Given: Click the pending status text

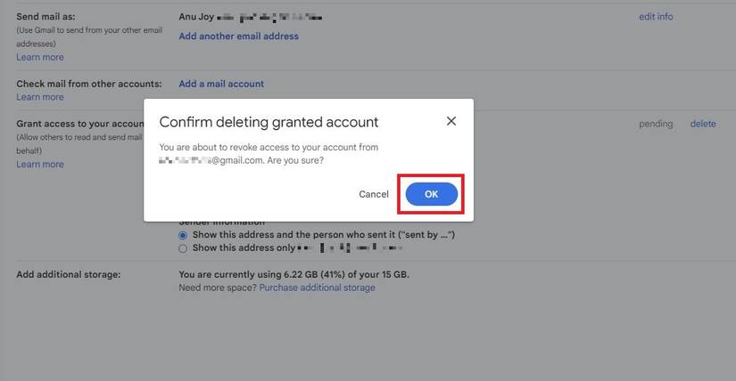Looking at the screenshot, I should (656, 124).
